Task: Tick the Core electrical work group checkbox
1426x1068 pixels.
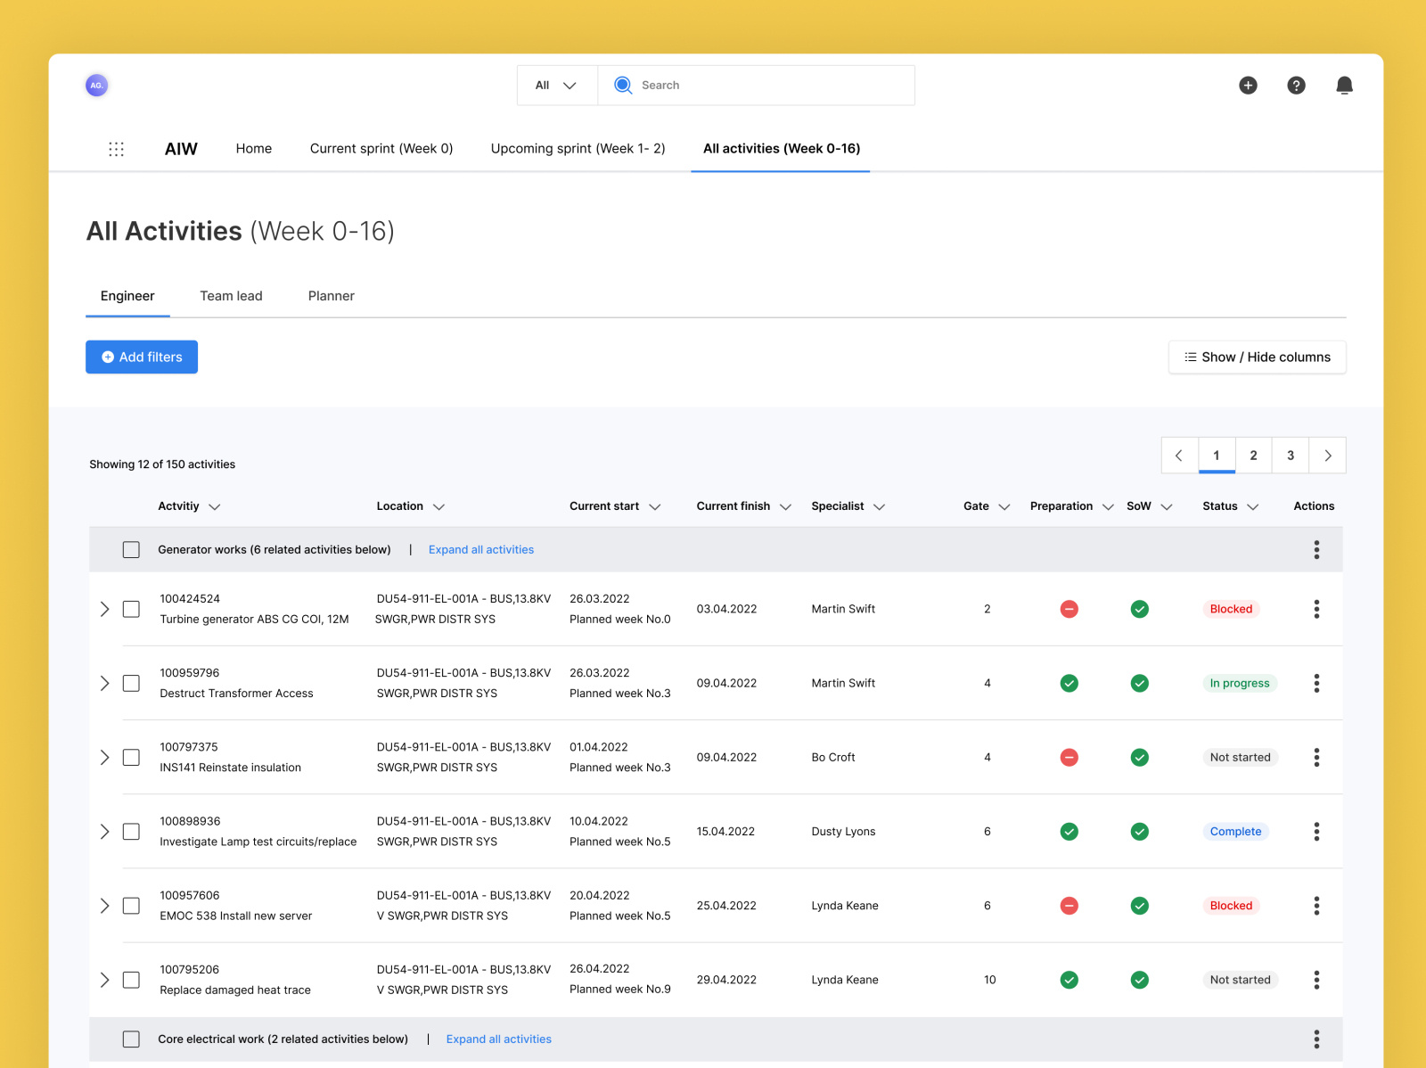Action: tap(131, 1039)
